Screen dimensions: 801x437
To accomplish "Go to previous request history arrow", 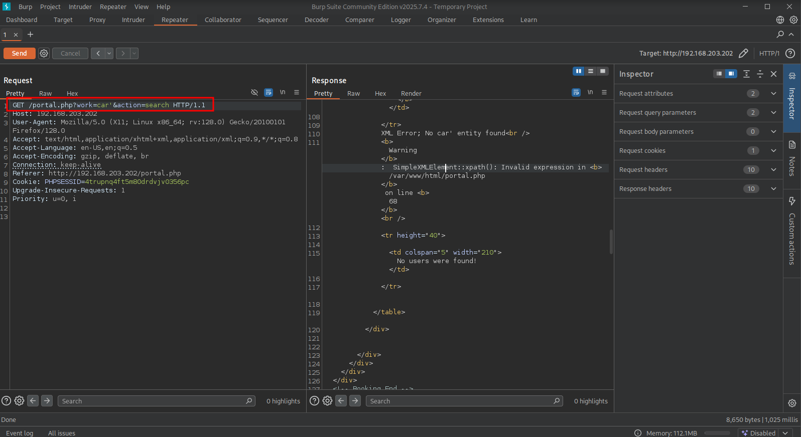I will click(98, 53).
